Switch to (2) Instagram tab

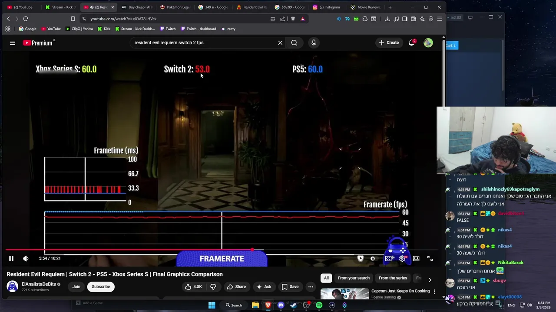click(327, 7)
